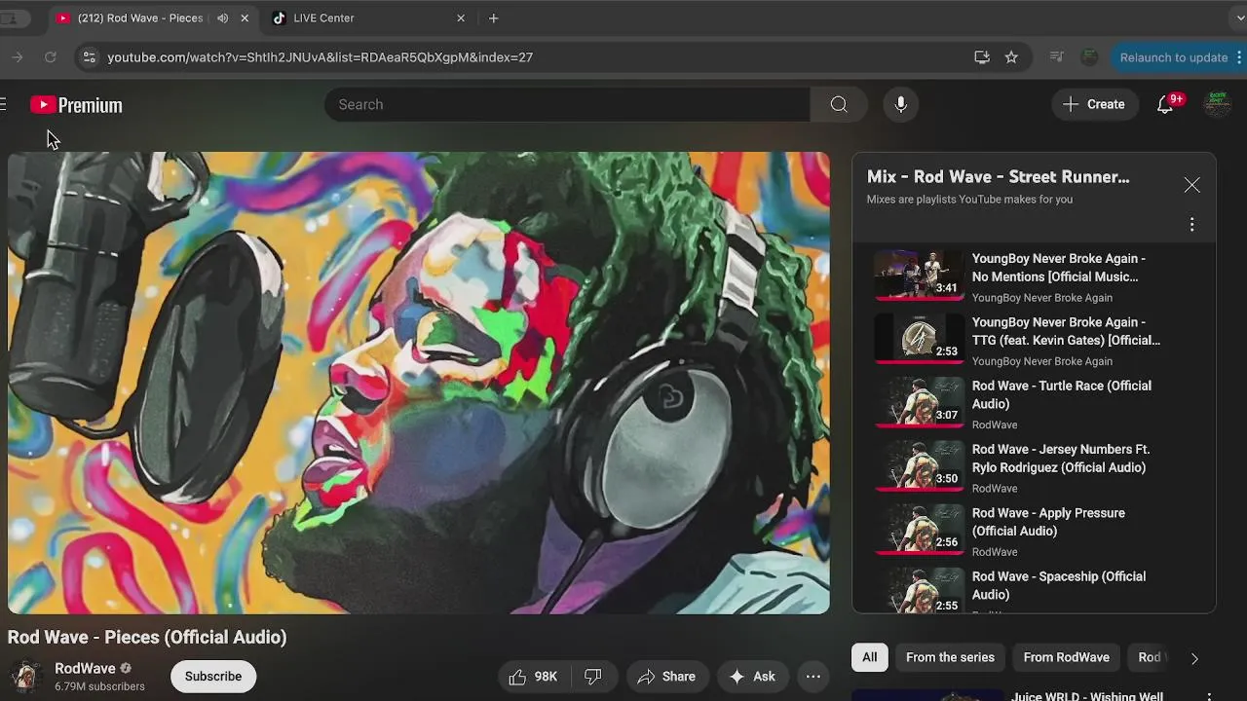Like the Pieces video
Image resolution: width=1247 pixels, height=701 pixels.
[532, 677]
